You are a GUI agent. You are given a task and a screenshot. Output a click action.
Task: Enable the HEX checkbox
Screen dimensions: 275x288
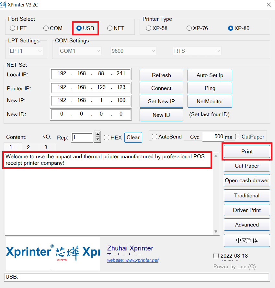(x=107, y=138)
